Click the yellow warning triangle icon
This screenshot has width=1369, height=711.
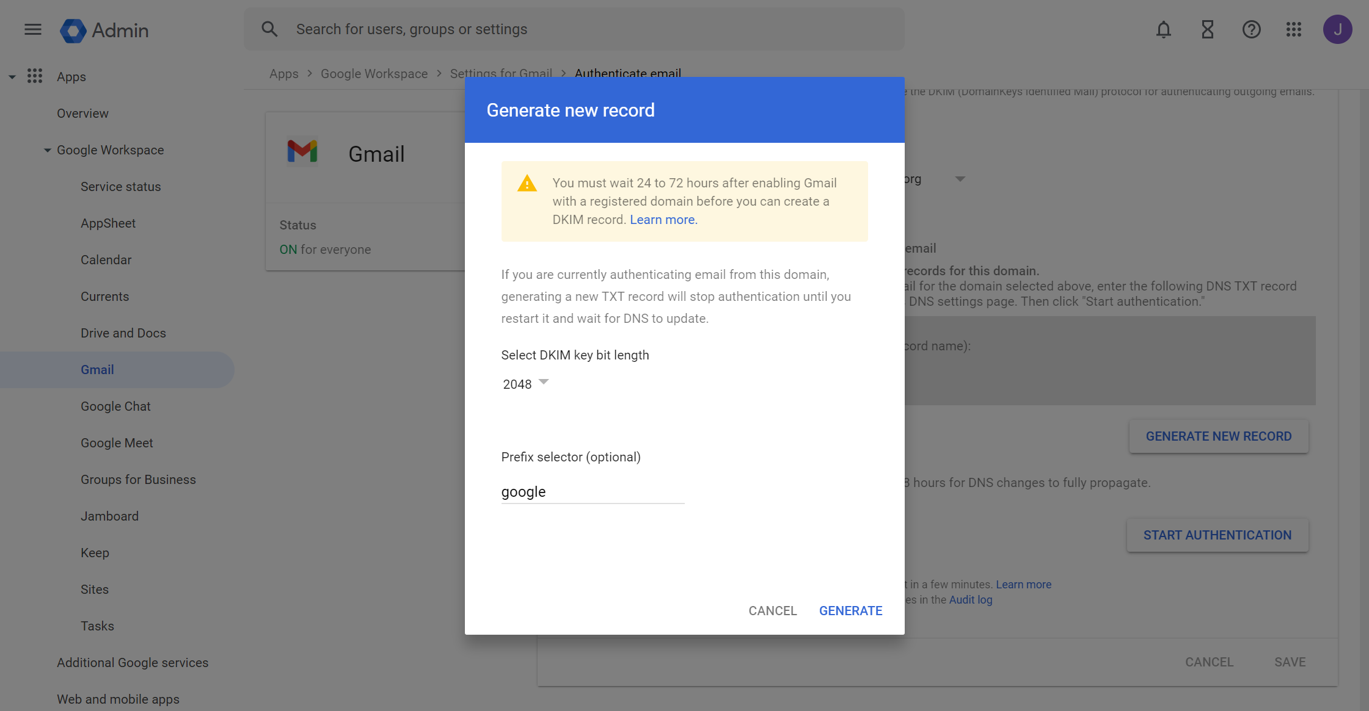click(527, 183)
